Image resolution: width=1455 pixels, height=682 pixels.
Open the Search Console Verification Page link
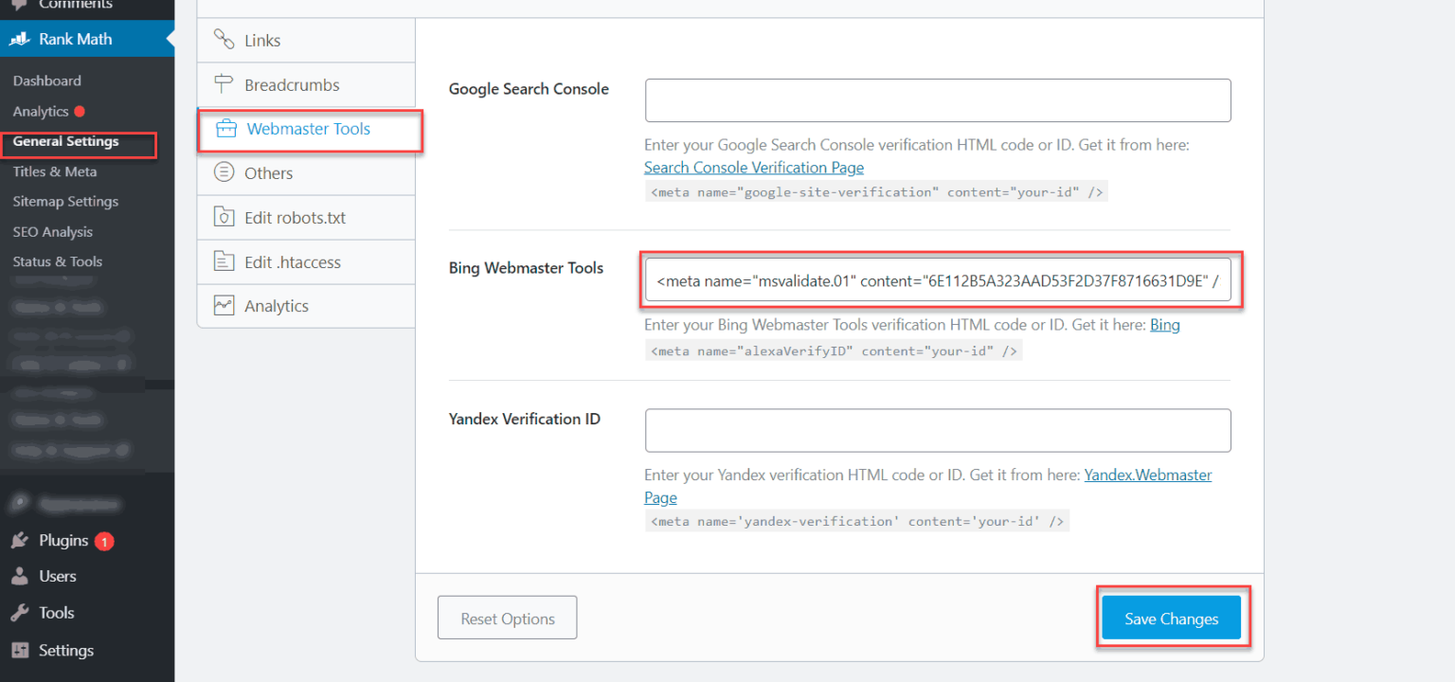(x=753, y=167)
